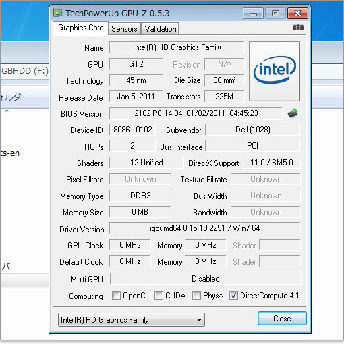The height and width of the screenshot is (345, 344).
Task: Click the GPU-Z title bar app icon
Action: [57, 13]
